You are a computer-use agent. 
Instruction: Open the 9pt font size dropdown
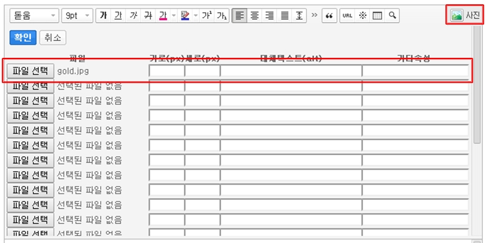point(77,15)
